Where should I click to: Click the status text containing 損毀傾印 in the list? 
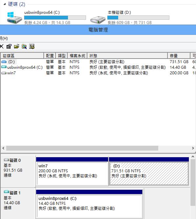pos(127,67)
